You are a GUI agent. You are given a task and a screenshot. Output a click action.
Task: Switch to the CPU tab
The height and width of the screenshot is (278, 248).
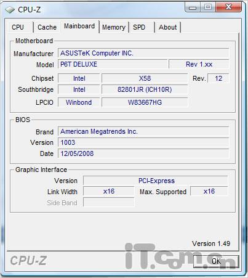pyautogui.click(x=18, y=27)
